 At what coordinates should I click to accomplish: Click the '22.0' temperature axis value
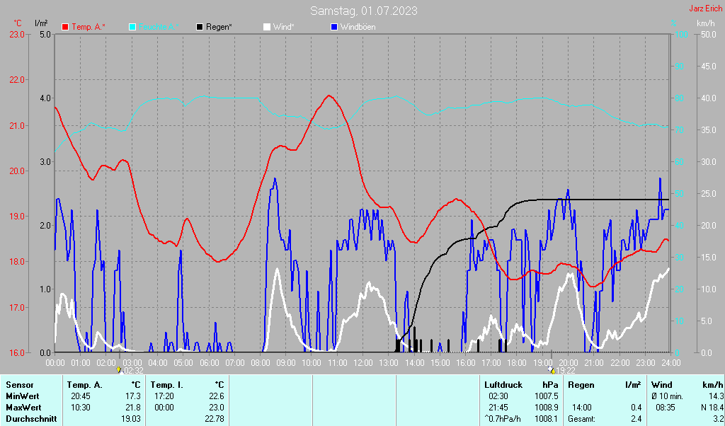pos(17,80)
